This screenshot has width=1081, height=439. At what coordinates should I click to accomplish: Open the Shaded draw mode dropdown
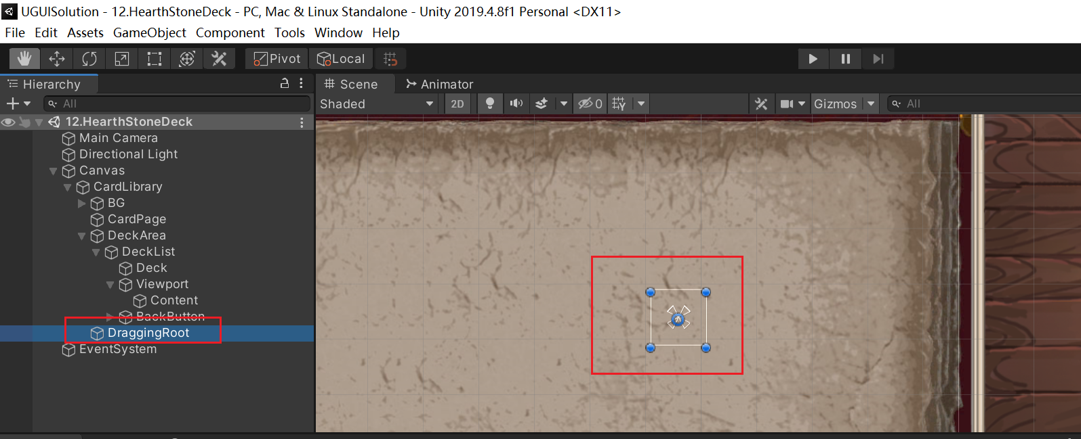[x=377, y=103]
